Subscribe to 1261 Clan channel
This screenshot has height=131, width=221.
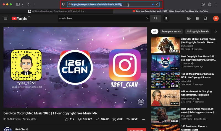tap(136, 130)
